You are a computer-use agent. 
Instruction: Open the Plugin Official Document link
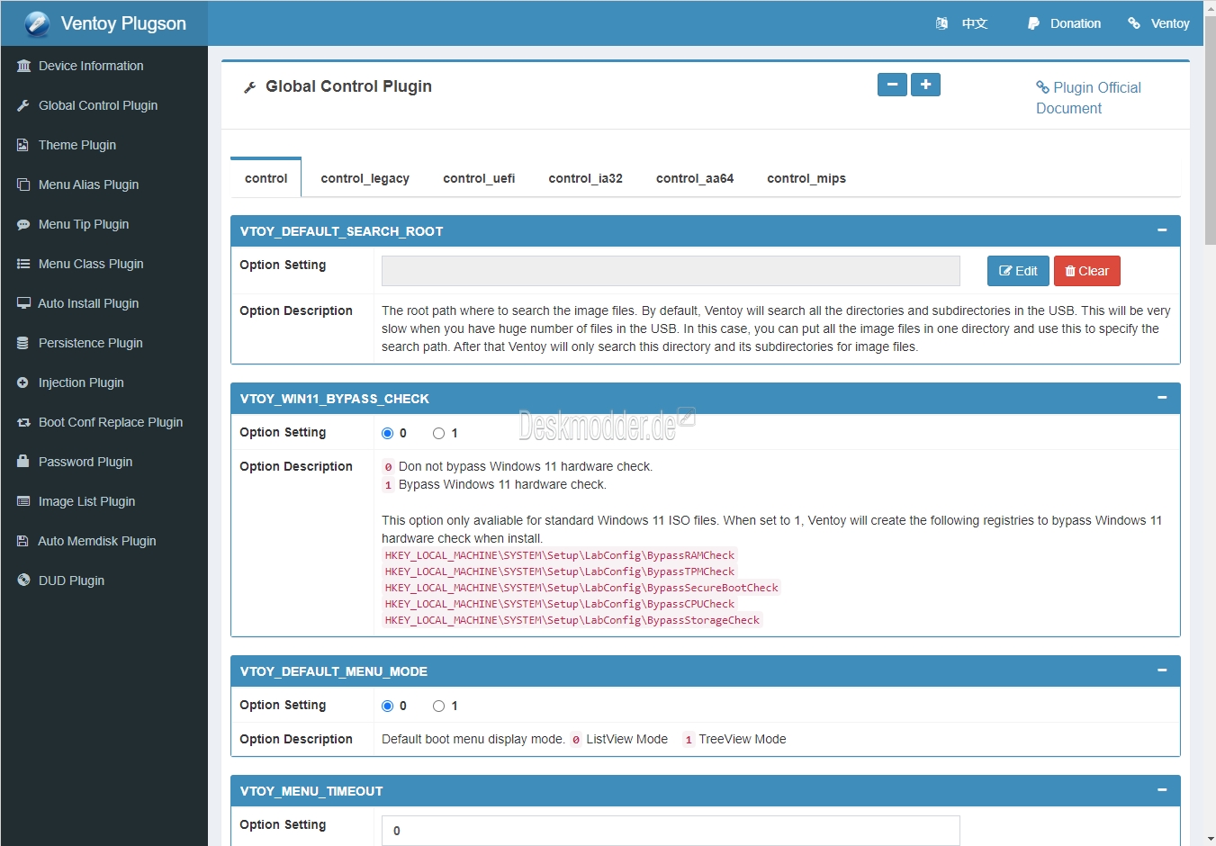1087,97
